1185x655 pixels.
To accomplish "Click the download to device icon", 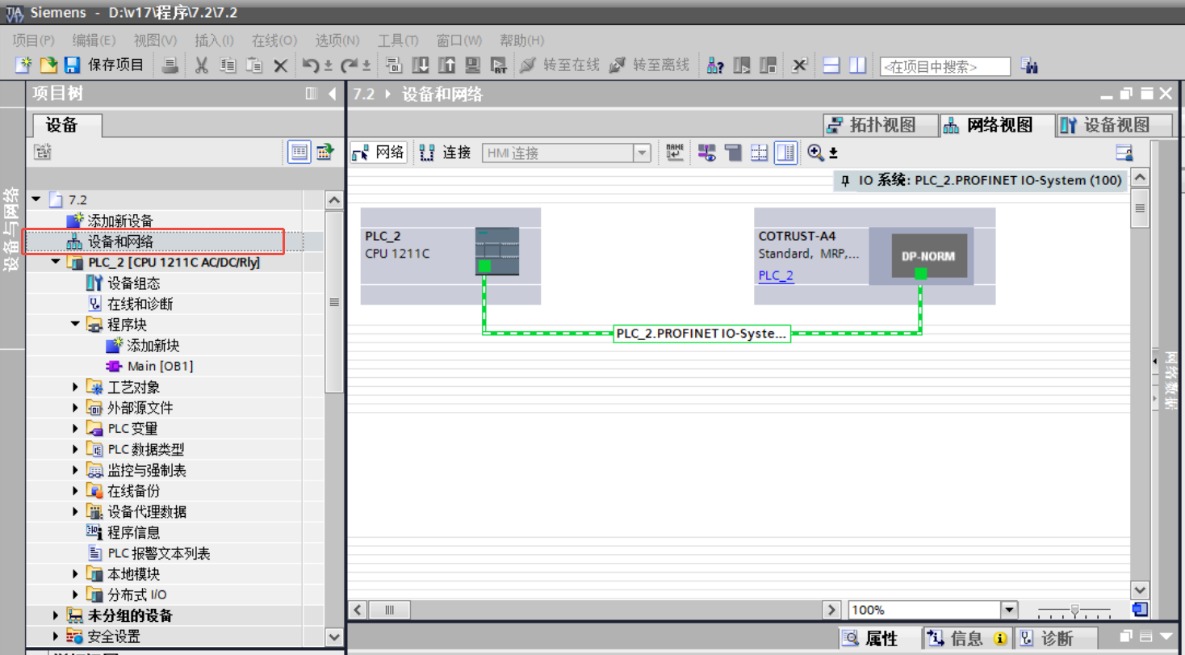I will click(x=421, y=66).
